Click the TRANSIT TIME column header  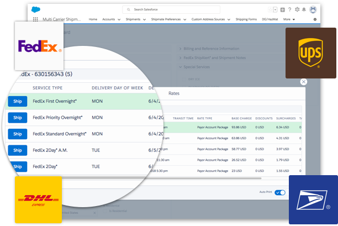click(x=183, y=118)
